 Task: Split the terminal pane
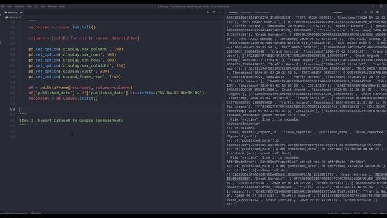tap(371, 12)
